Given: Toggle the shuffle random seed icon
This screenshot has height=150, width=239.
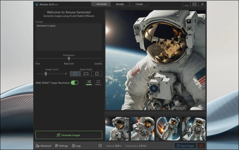Looking at the screenshot, I should tap(89, 82).
